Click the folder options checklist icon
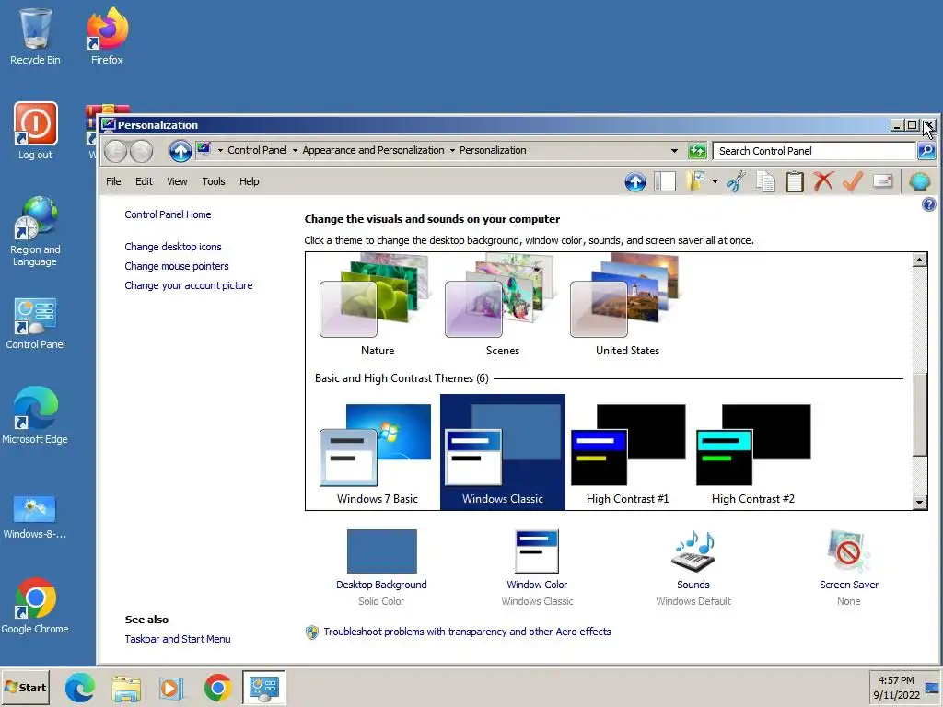This screenshot has height=707, width=943. tap(696, 181)
